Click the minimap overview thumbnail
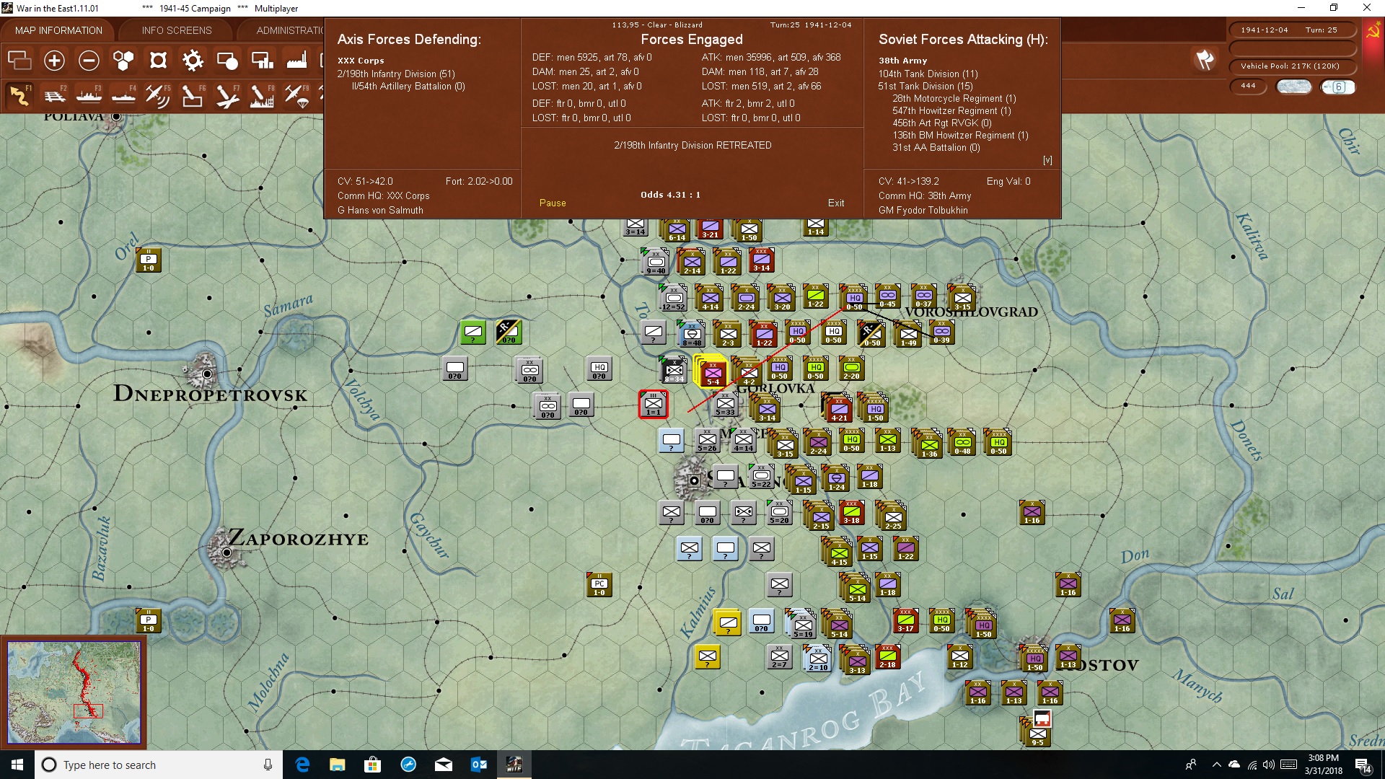Screen dimensions: 1385x779 tap(74, 692)
